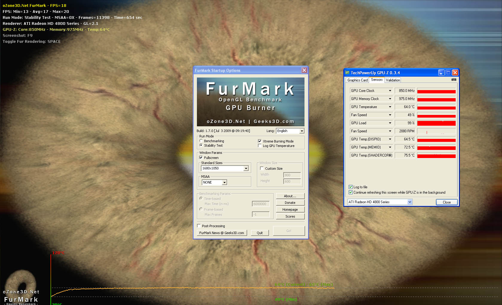Open the Standard Sizes dropdown showing 1680x1050

(x=225, y=168)
